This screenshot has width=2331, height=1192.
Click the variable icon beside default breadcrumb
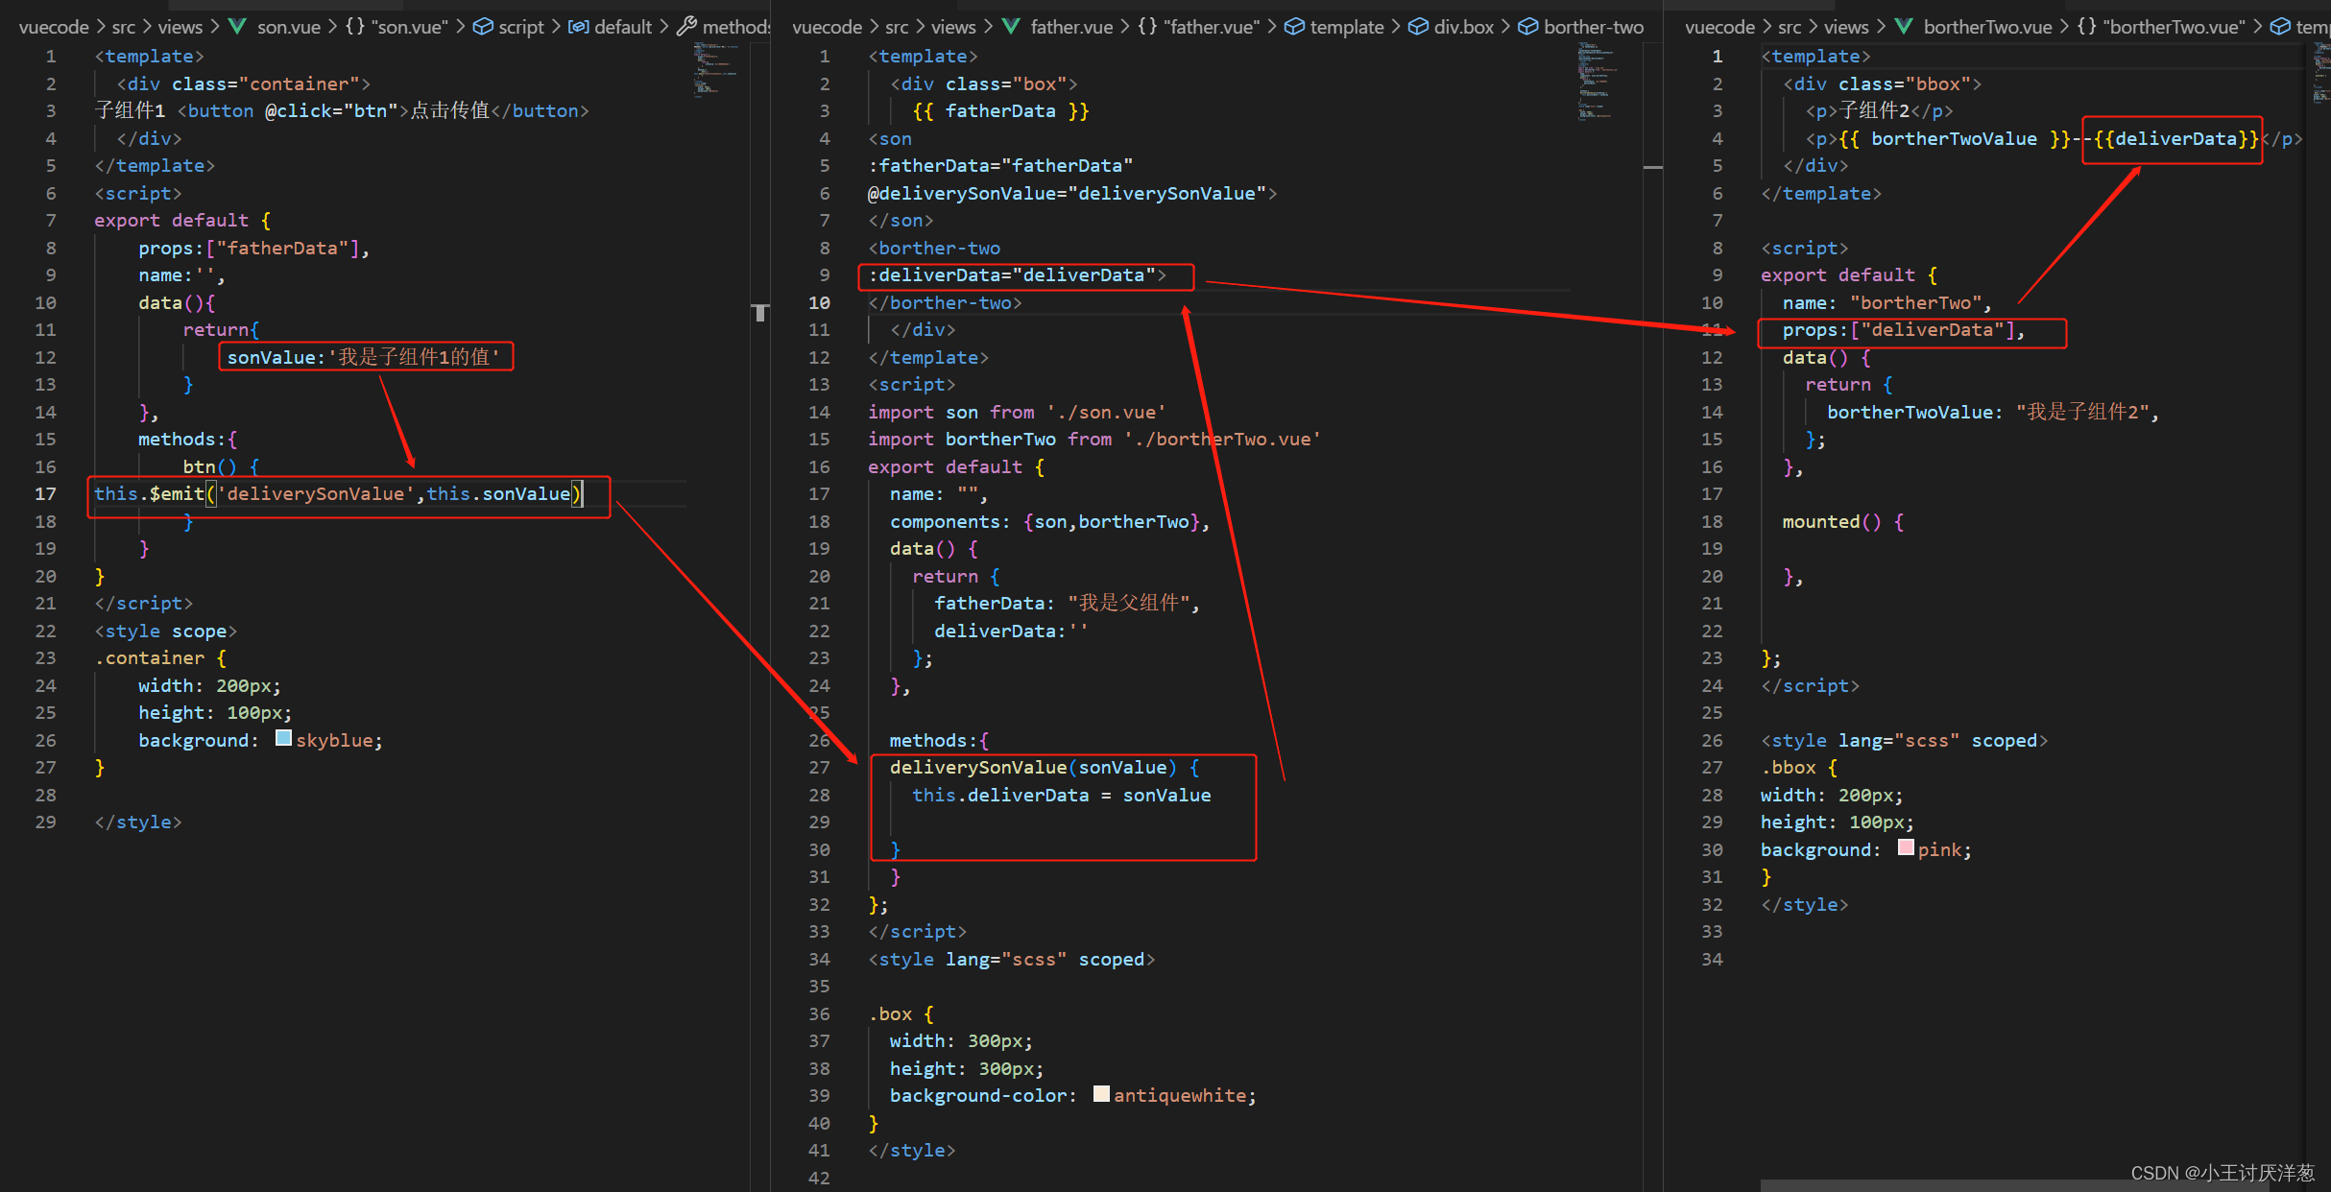(x=579, y=27)
